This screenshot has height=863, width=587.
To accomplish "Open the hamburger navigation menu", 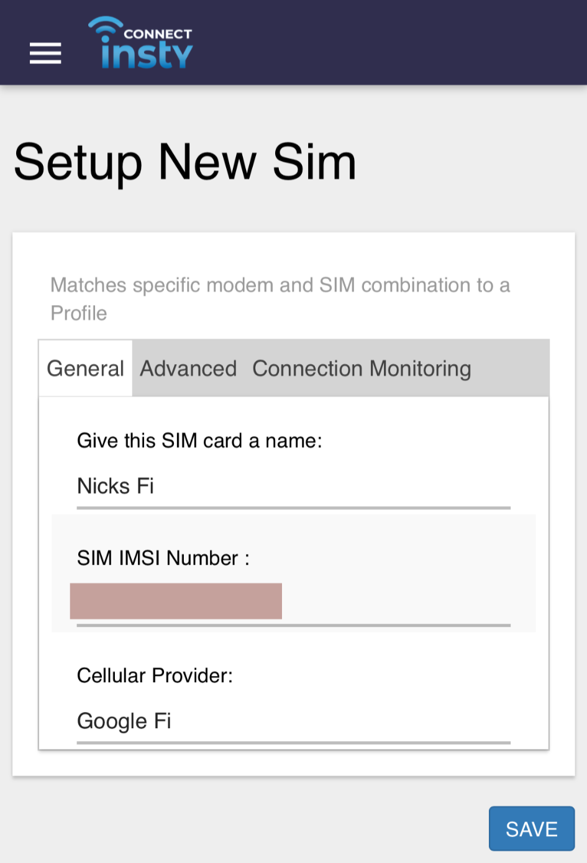I will 45,53.
